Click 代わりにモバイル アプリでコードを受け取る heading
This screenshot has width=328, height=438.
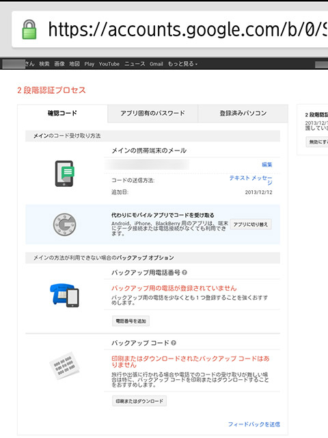[163, 215]
